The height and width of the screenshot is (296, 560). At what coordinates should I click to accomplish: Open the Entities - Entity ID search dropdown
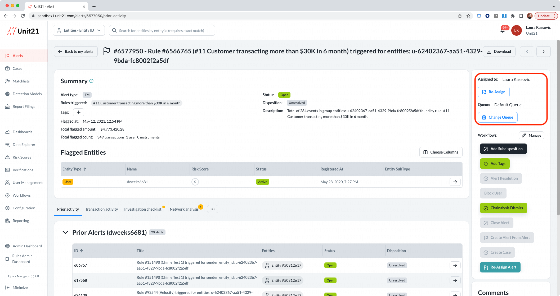pyautogui.click(x=79, y=30)
